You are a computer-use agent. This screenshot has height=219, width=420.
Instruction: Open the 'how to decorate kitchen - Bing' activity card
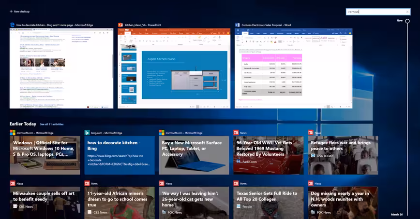coord(120,155)
